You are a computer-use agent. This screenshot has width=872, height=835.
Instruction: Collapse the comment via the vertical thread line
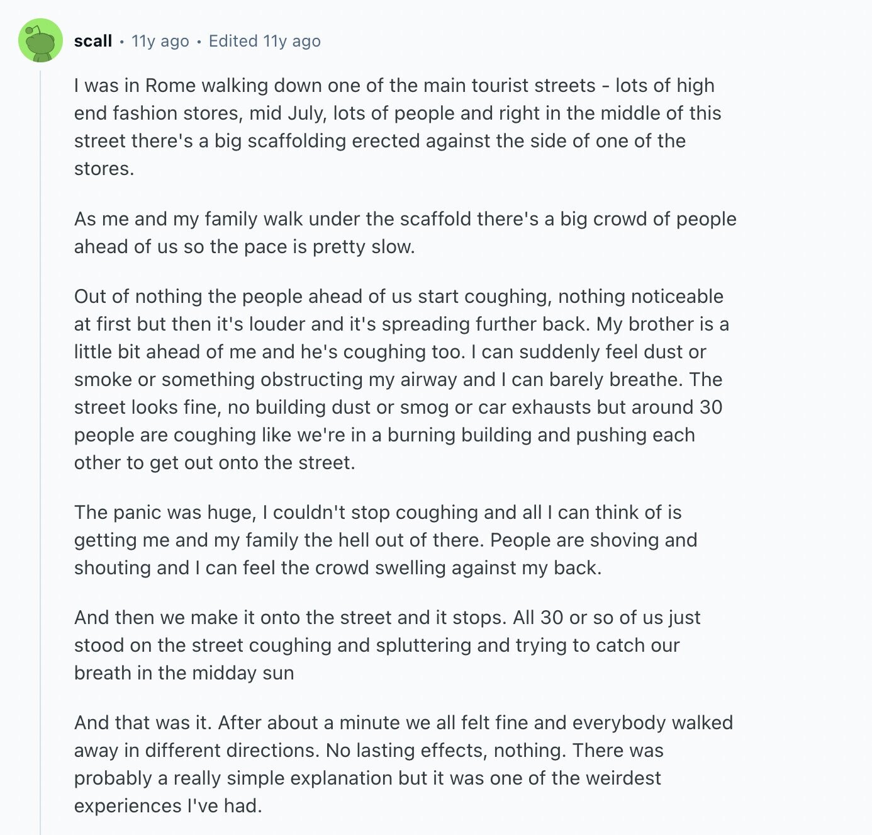[x=40, y=452]
